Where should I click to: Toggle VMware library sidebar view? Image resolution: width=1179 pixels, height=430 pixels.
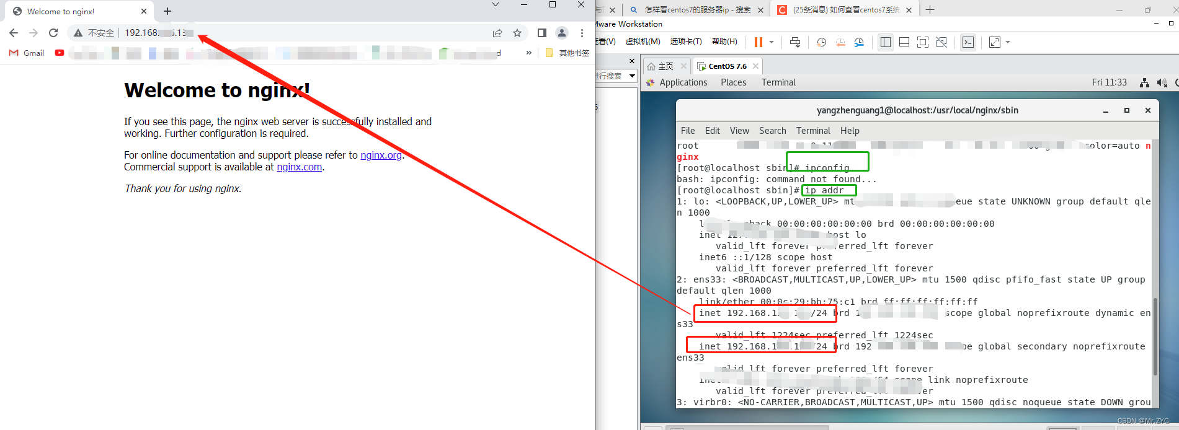tap(886, 42)
